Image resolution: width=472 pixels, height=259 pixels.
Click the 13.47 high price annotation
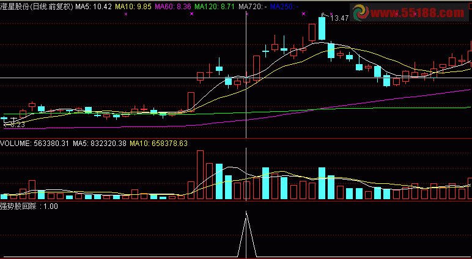pos(339,18)
